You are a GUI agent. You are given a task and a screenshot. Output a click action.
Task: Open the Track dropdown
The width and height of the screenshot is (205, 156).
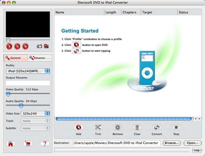pyautogui.click(x=35, y=121)
